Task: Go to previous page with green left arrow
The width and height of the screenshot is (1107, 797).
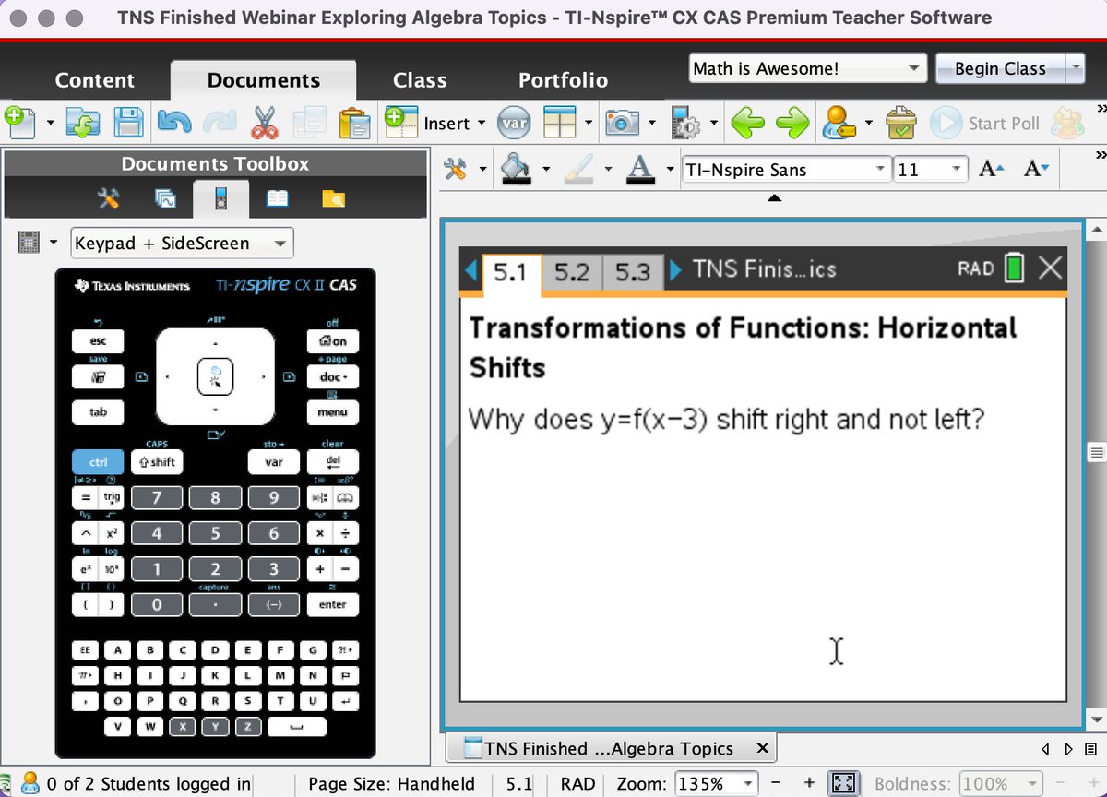Action: pyautogui.click(x=747, y=123)
